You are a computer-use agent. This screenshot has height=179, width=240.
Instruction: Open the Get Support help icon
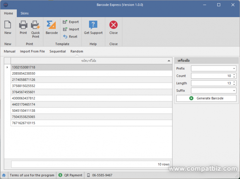pos(93,25)
